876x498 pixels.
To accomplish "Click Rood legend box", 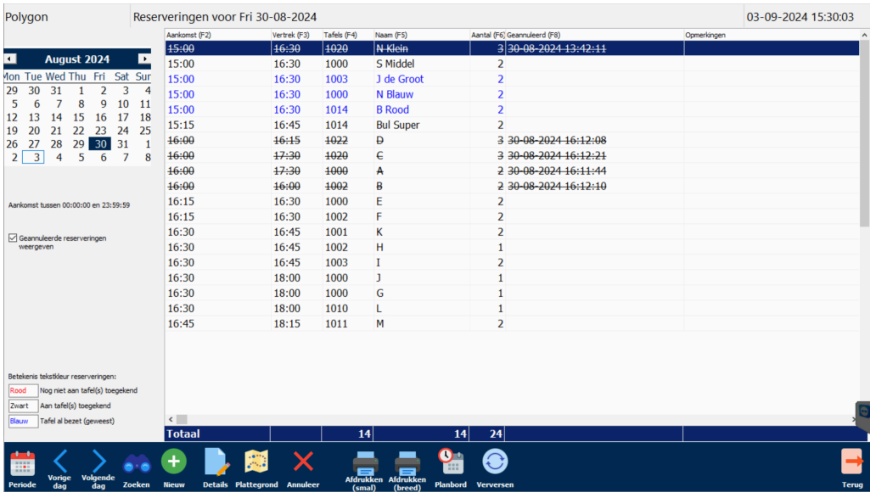I will (x=23, y=390).
